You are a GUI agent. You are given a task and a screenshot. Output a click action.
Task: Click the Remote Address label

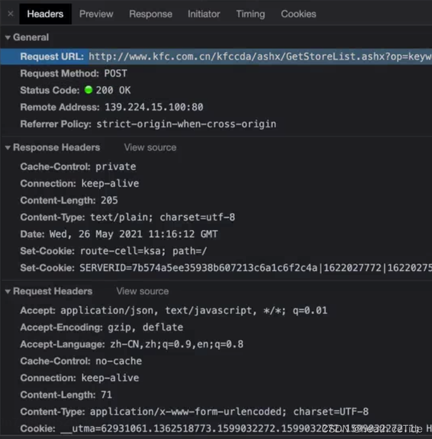(x=60, y=107)
